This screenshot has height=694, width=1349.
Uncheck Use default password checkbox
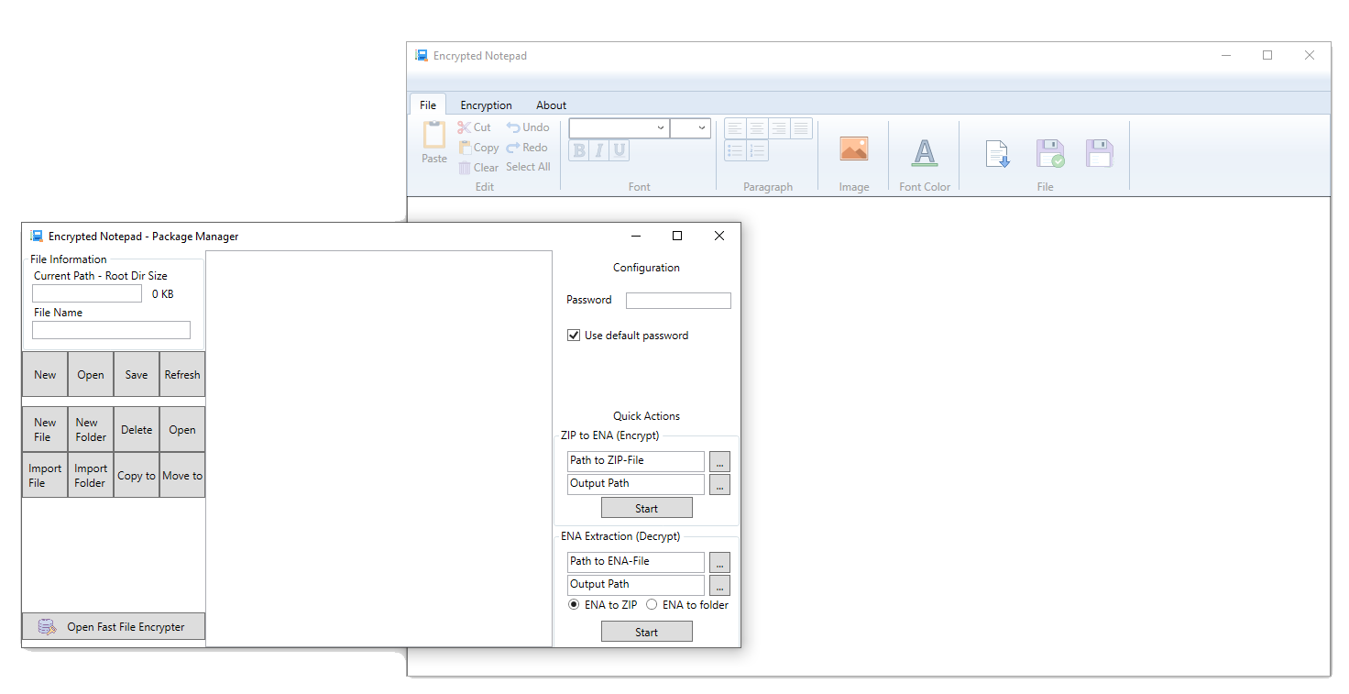[574, 336]
